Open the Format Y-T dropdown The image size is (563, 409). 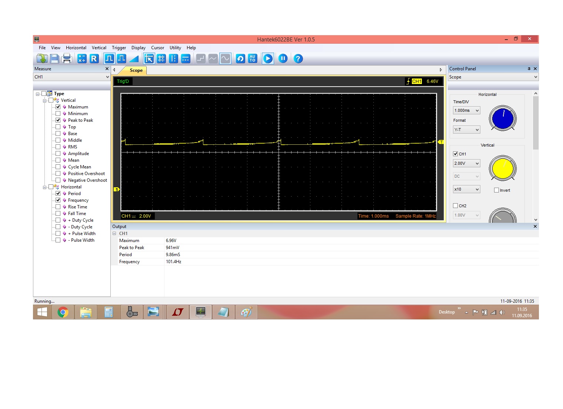click(x=467, y=130)
